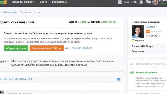Click the breadcrumb Сделать сайт под ключ

tap(30, 12)
